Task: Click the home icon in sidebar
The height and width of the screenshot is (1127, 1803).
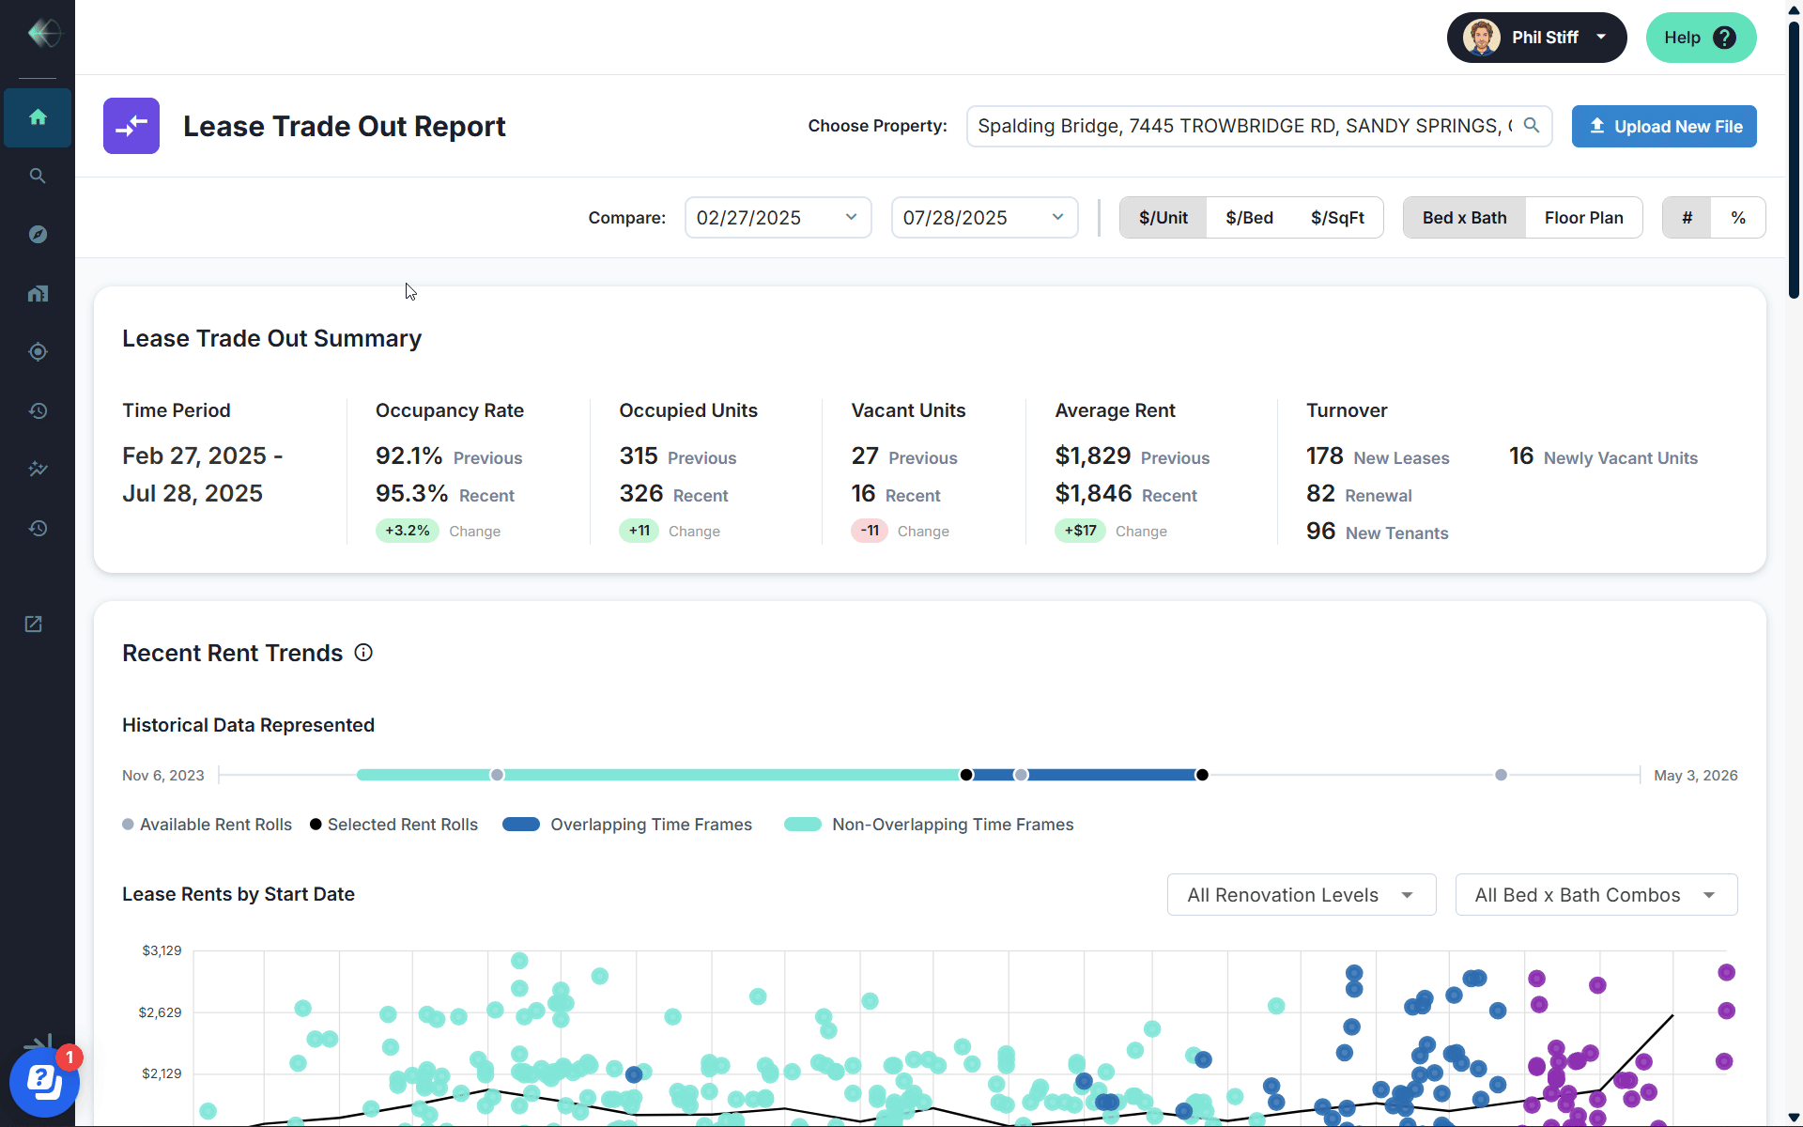Action: point(38,117)
